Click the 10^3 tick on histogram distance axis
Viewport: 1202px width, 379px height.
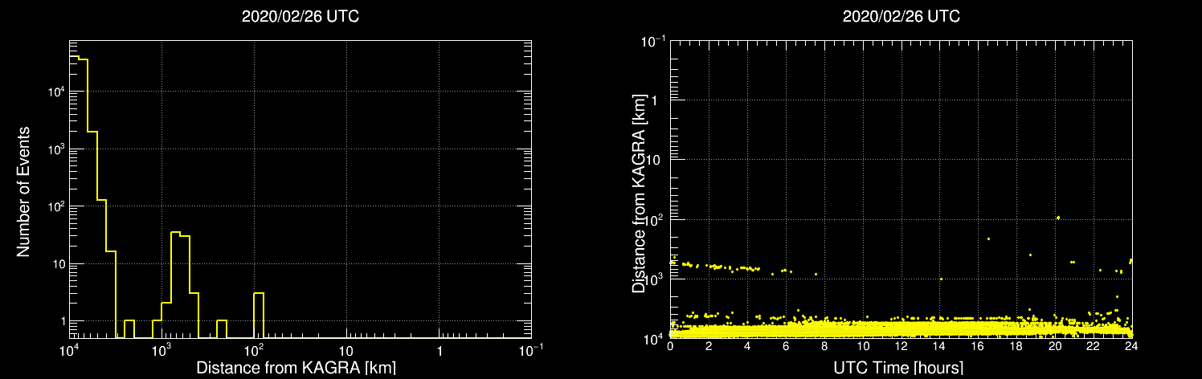pos(162,350)
